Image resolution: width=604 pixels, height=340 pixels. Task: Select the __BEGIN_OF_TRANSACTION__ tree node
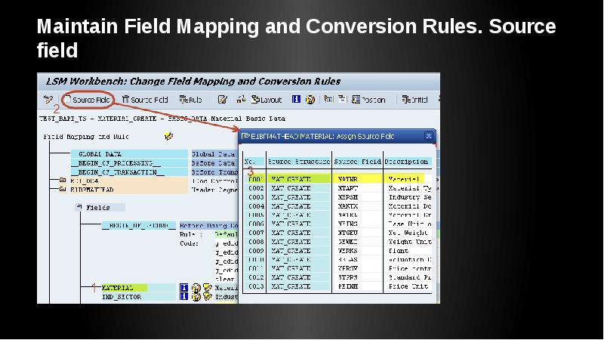[x=129, y=172]
